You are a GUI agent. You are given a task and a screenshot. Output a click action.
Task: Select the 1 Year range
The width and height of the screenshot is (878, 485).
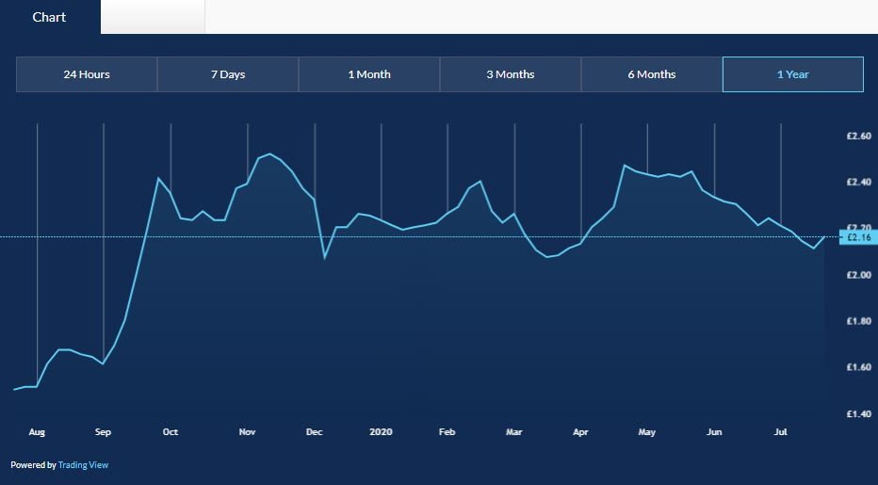(793, 73)
